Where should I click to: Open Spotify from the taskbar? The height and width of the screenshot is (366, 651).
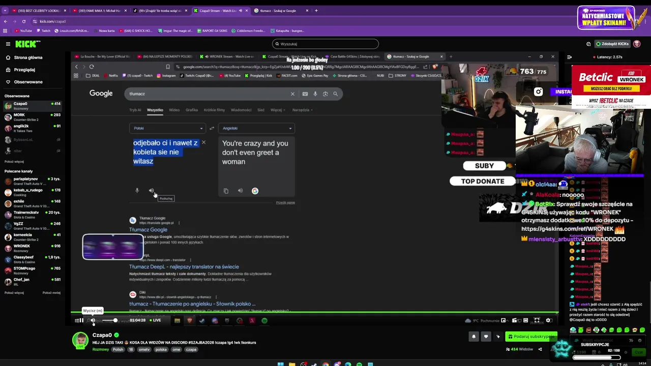tap(359, 364)
